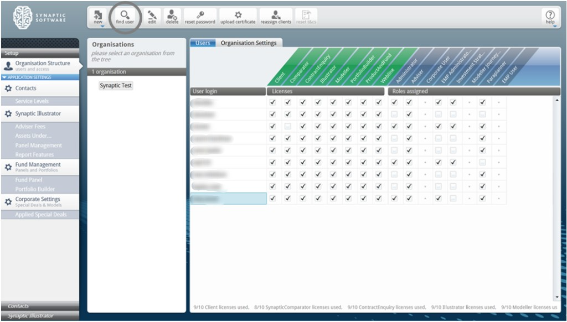Click the users grid scrollbar down arrow
The height and width of the screenshot is (322, 567).
(x=557, y=298)
